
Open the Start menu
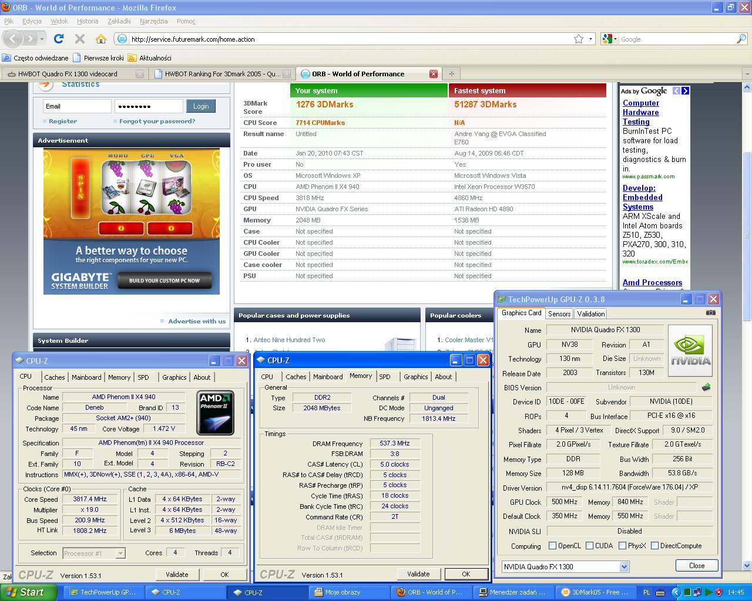coord(29,592)
